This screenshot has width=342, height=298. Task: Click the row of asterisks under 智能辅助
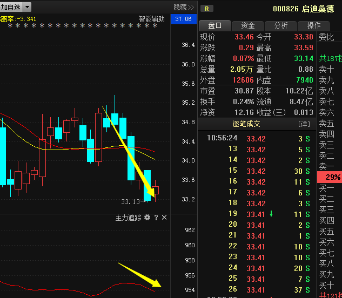(83, 26)
